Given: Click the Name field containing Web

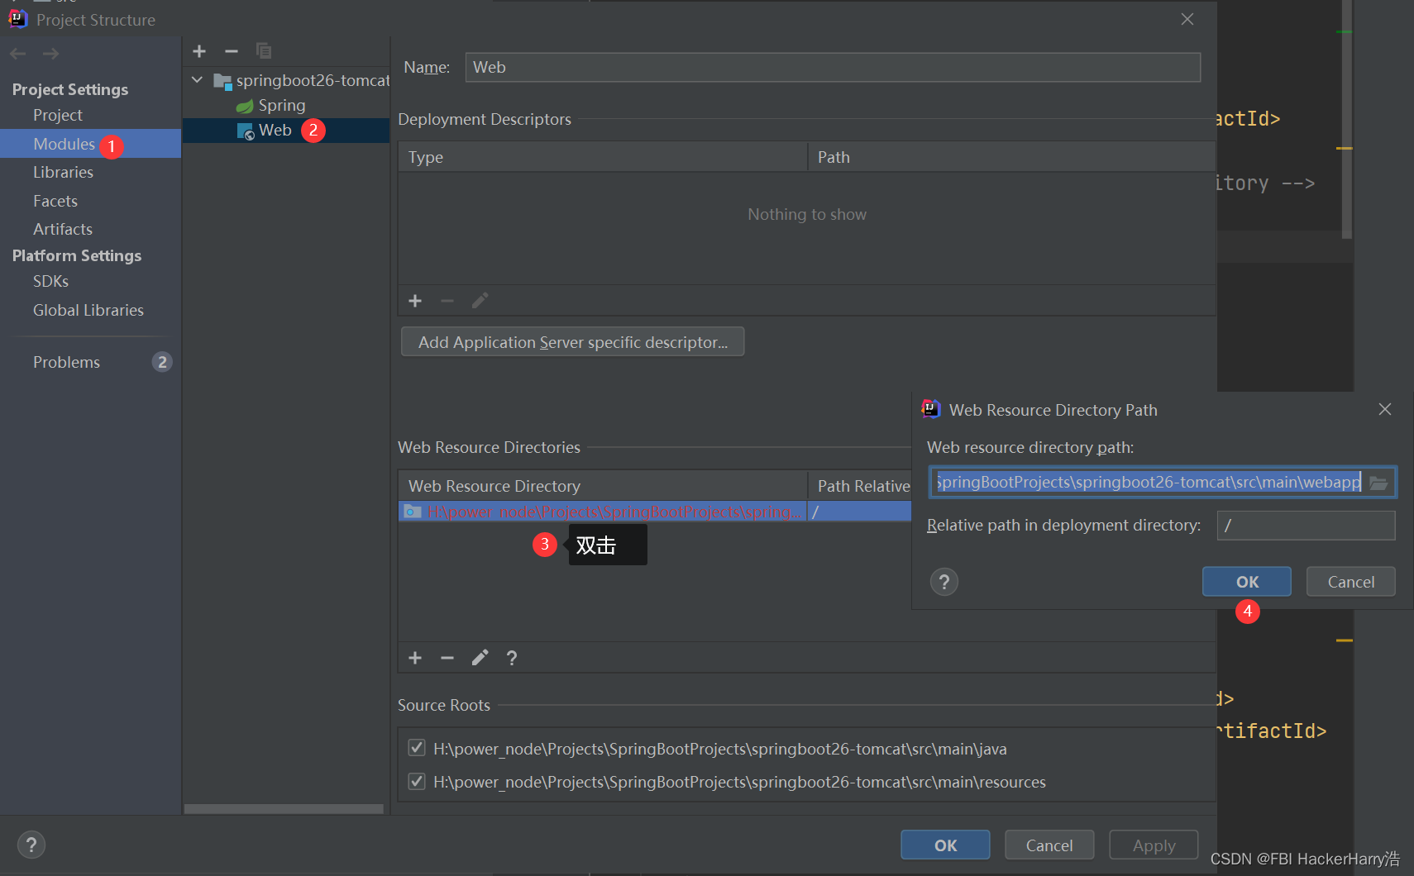Looking at the screenshot, I should (833, 67).
